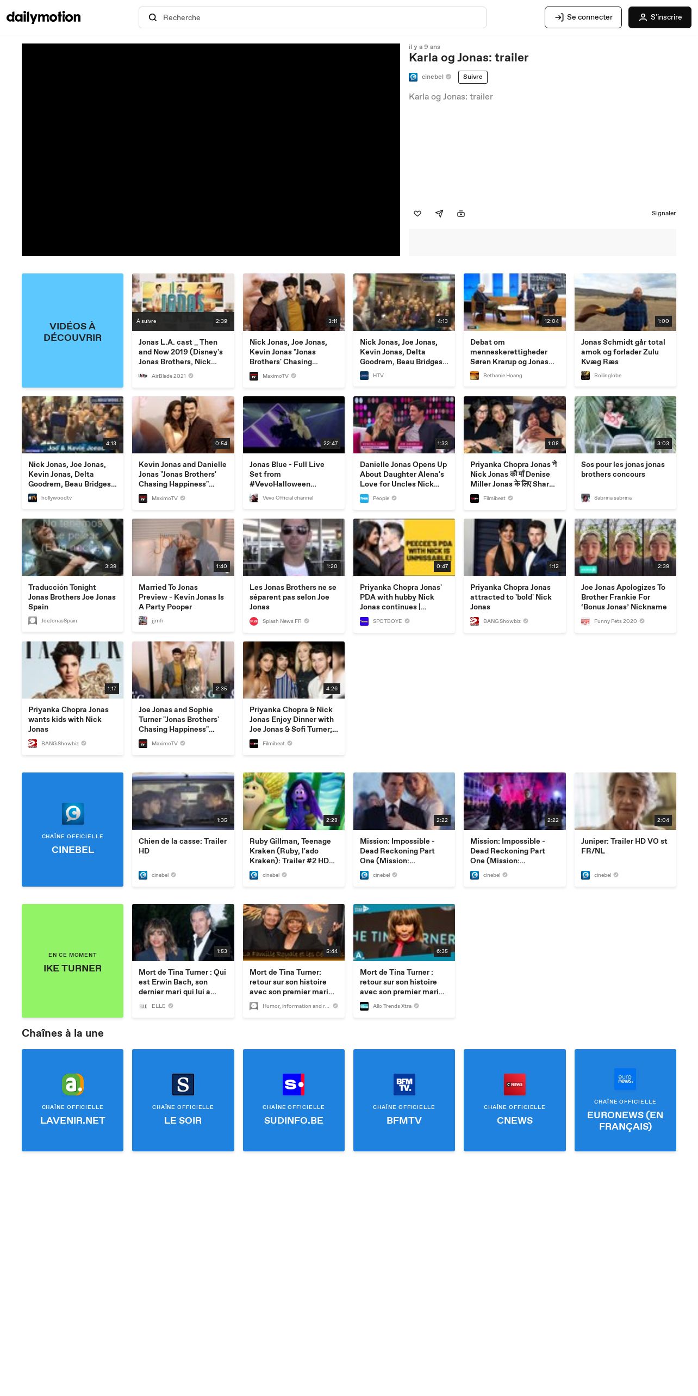Open People channel icon
Image resolution: width=698 pixels, height=1396 pixels.
coord(364,498)
